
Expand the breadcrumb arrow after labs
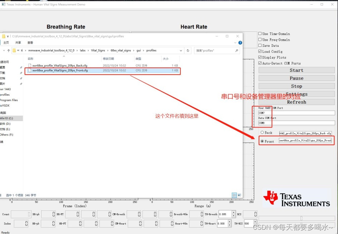(88, 51)
